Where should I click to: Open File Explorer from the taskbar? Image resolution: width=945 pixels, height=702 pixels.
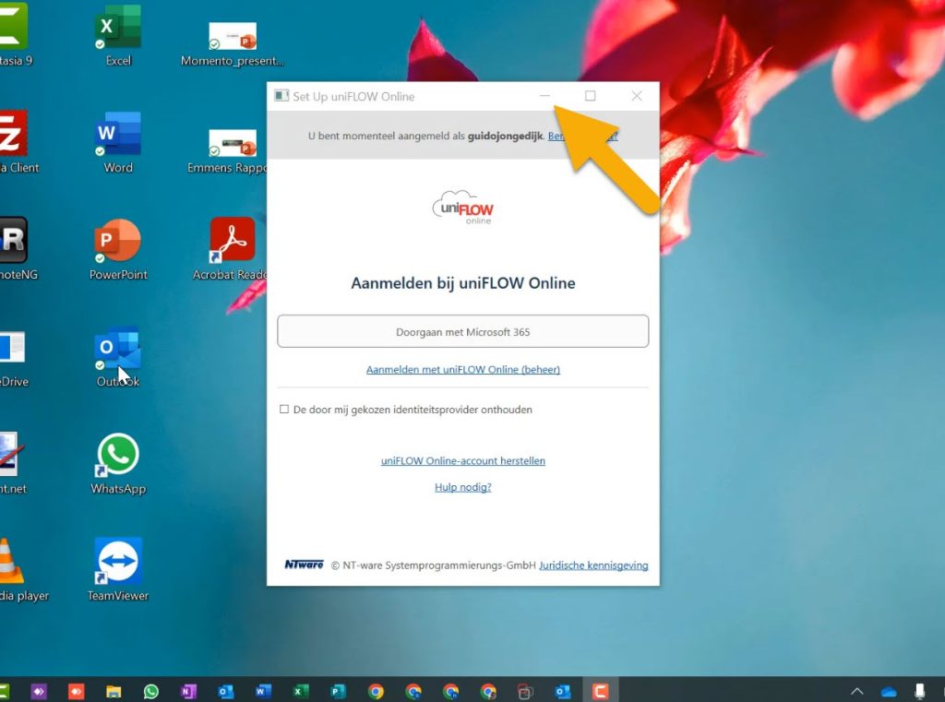point(114,691)
